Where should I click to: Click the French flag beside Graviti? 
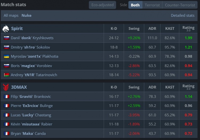(x=6, y=97)
